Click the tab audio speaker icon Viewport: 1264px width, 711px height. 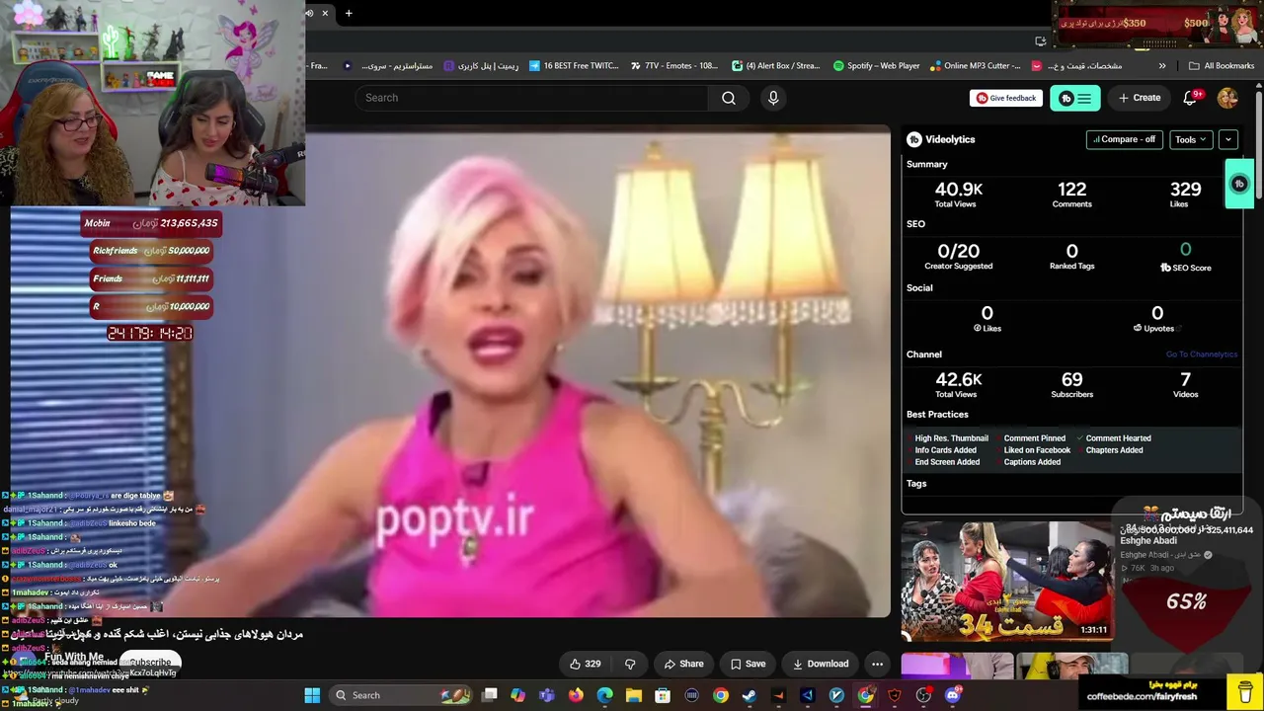309,13
